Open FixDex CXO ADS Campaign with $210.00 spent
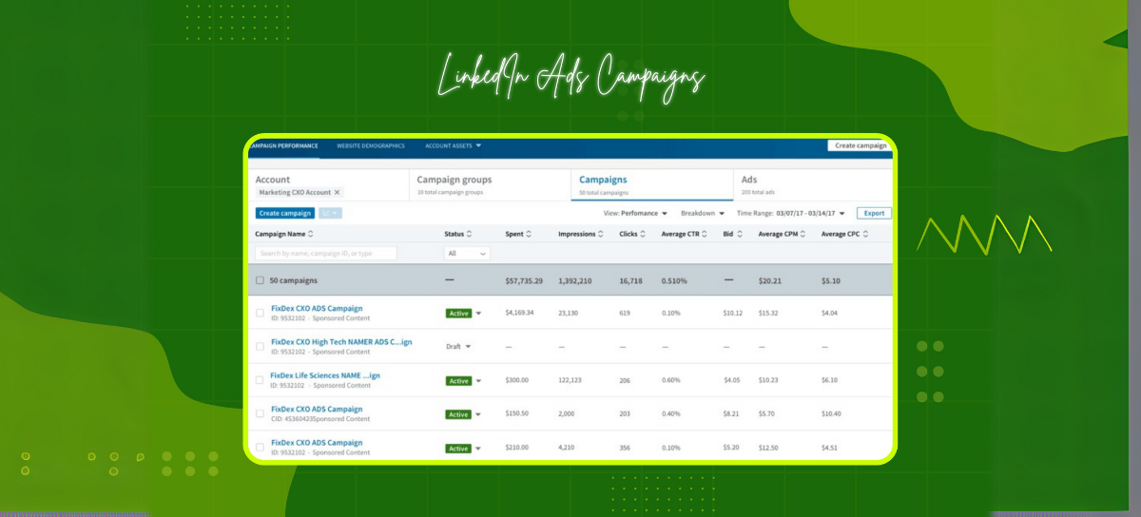The width and height of the screenshot is (1141, 517). pos(317,443)
